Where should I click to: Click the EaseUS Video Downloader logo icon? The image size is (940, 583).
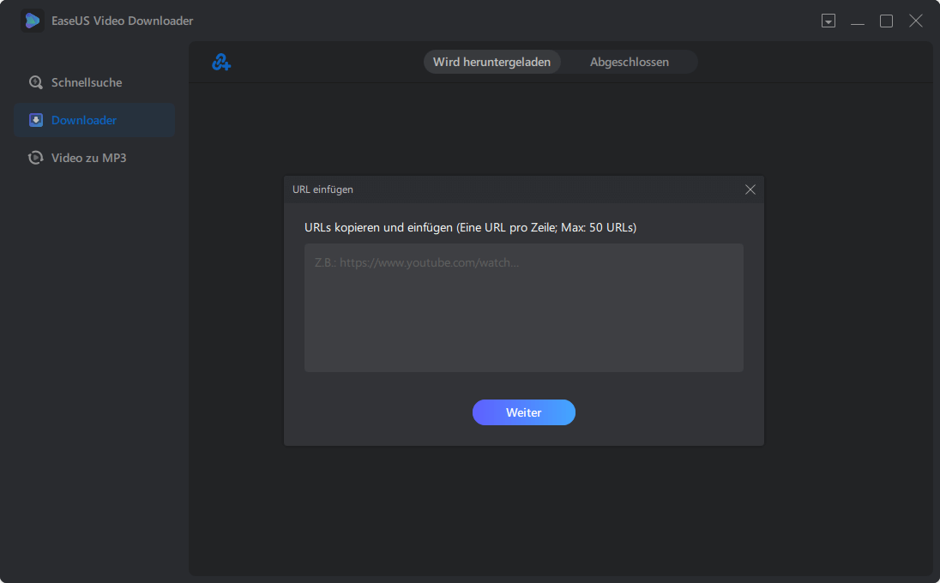(x=33, y=21)
